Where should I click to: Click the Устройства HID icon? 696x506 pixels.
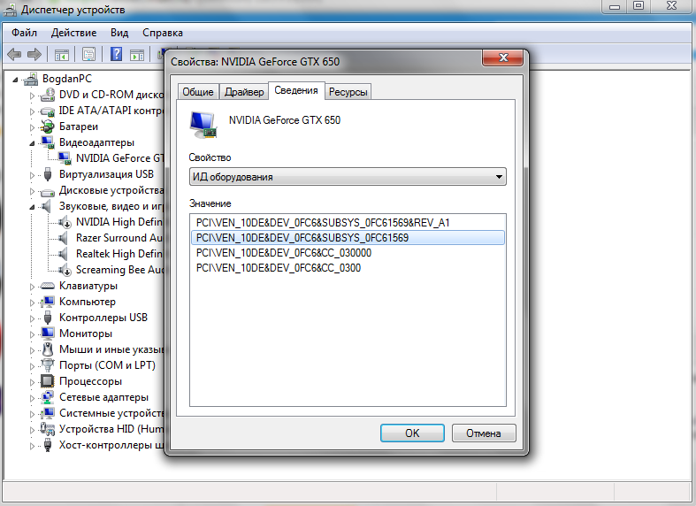[x=47, y=429]
